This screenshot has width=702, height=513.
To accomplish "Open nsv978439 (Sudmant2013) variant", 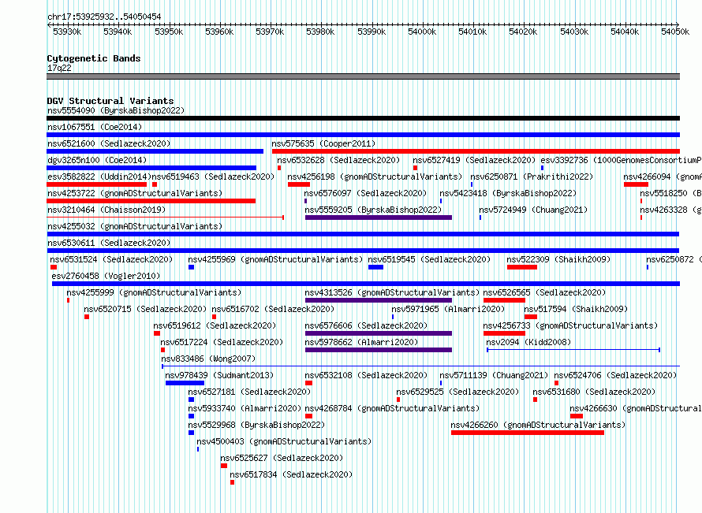I will [219, 375].
